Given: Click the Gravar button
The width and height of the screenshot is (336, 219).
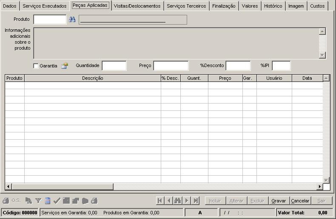Looking at the screenshot, I should [279, 201].
